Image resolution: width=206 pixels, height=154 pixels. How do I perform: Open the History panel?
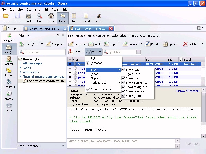click(x=9, y=95)
